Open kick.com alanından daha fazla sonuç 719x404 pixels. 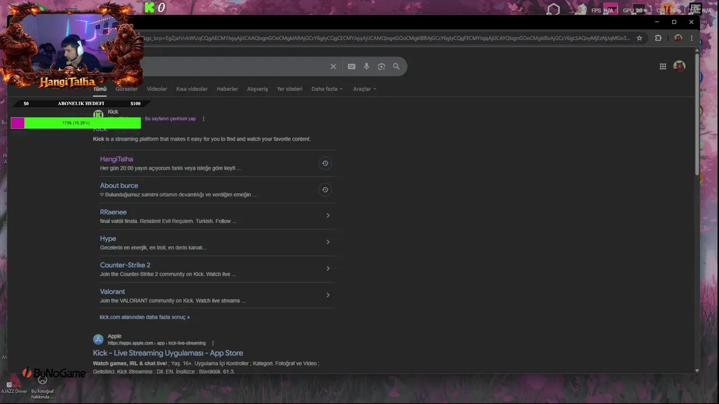[144, 317]
